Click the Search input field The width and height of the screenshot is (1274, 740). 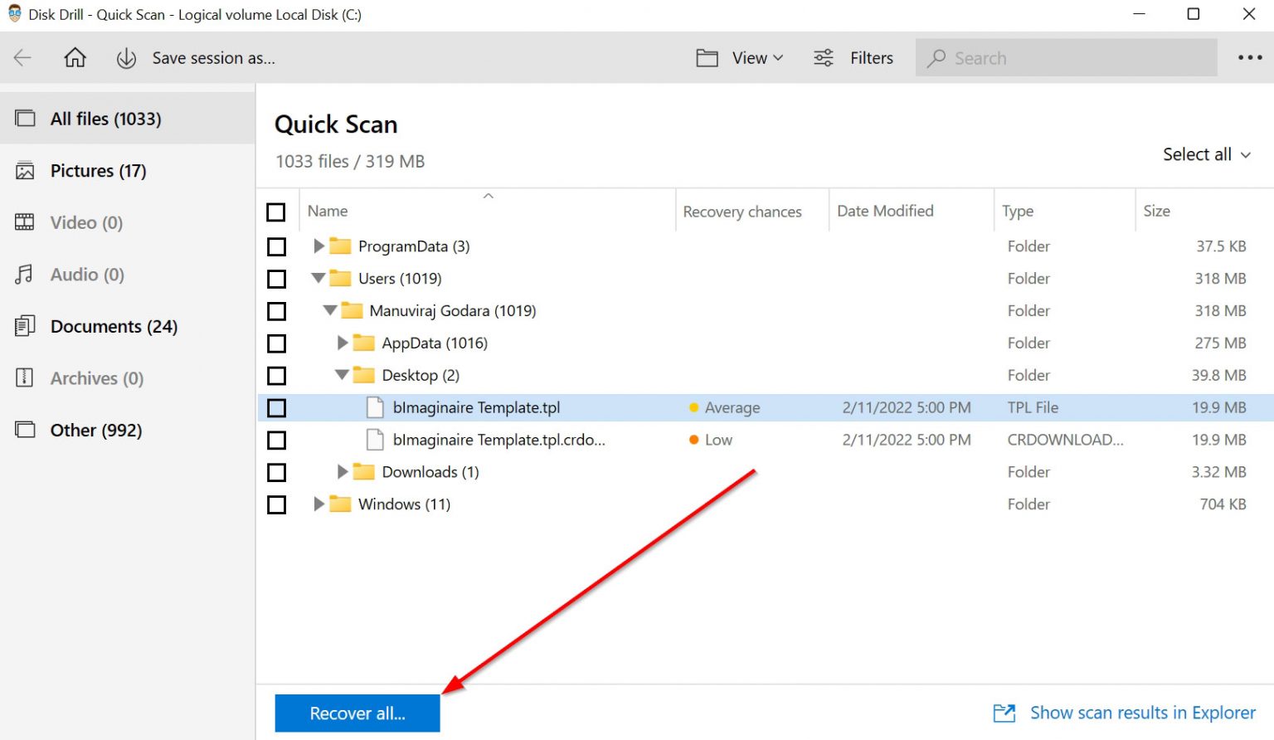pyautogui.click(x=1067, y=58)
